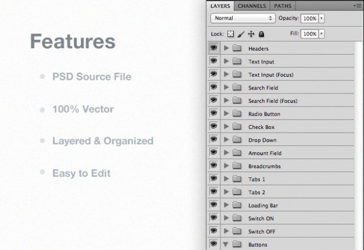
Task: Click the PSD Source File text
Action: tap(92, 77)
